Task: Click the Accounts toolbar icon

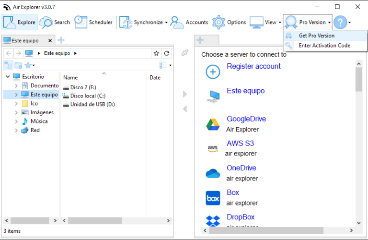Action: (x=190, y=22)
